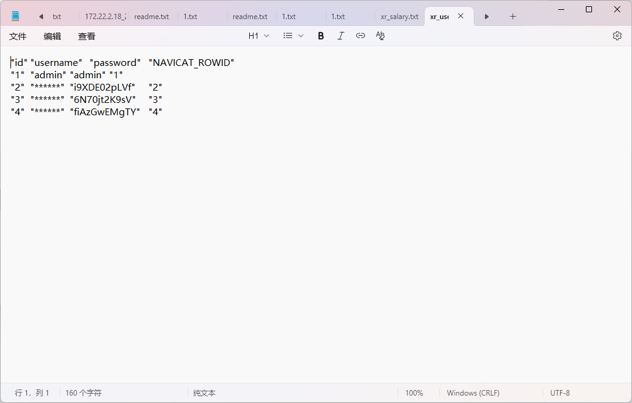Close the xr_use tab
The image size is (632, 403).
pos(461,17)
